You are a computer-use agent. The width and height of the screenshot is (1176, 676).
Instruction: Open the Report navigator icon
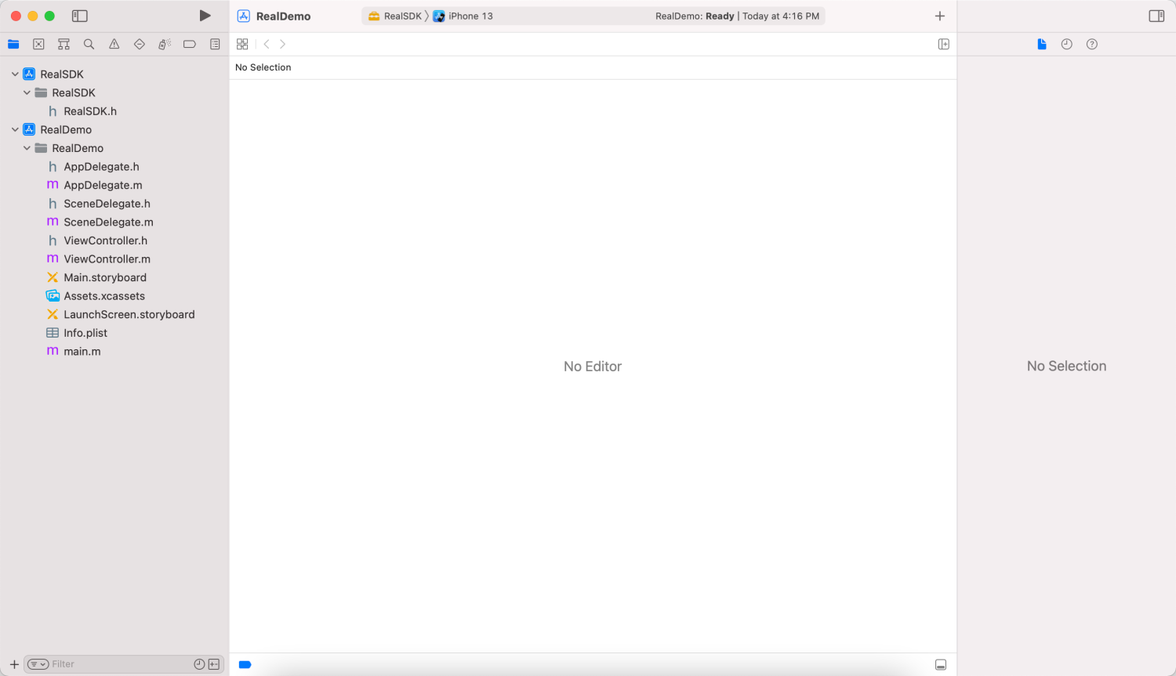click(215, 44)
